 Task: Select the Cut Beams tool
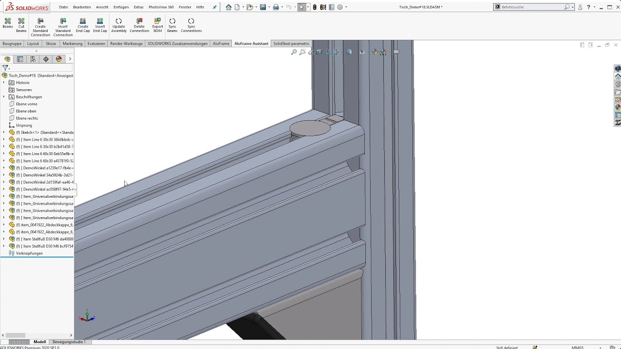point(21,25)
